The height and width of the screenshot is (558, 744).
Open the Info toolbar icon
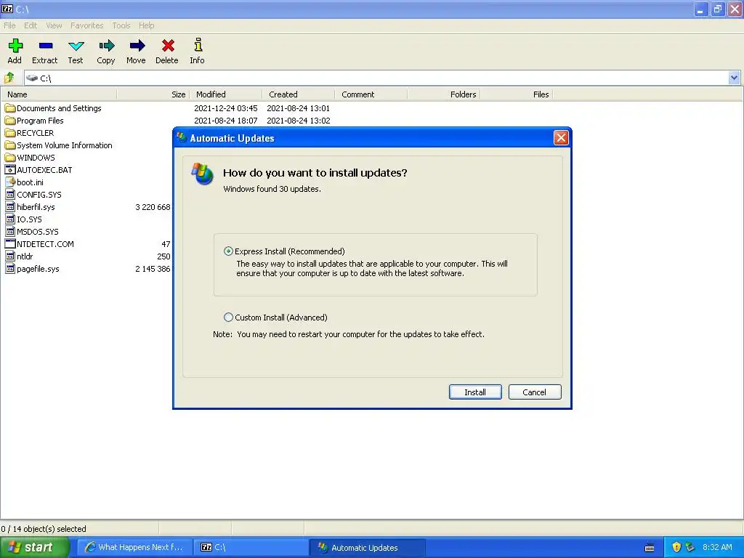[198, 45]
